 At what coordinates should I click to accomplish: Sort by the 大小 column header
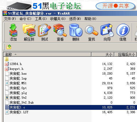pos(103,54)
